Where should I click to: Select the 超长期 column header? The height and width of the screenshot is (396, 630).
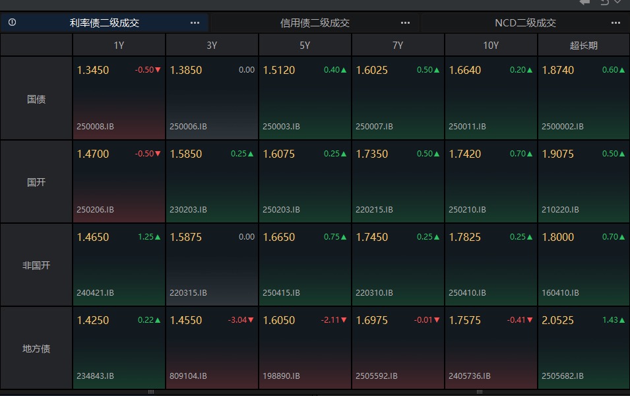583,46
